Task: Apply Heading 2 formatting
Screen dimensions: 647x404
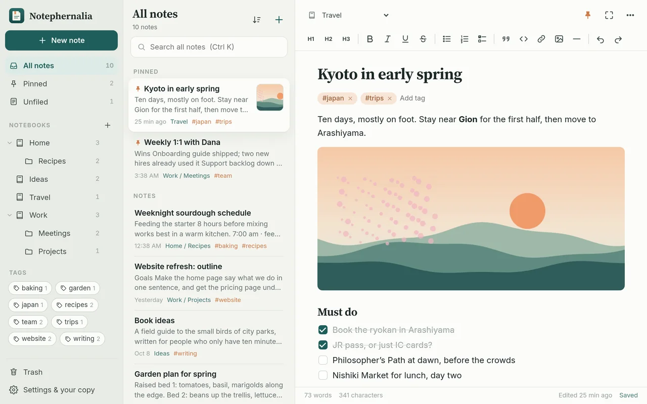Action: (329, 39)
